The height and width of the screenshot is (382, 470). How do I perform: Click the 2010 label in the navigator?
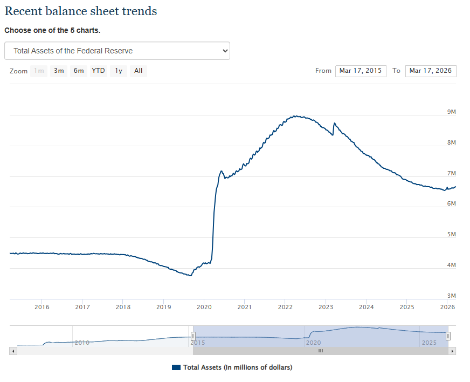click(82, 343)
